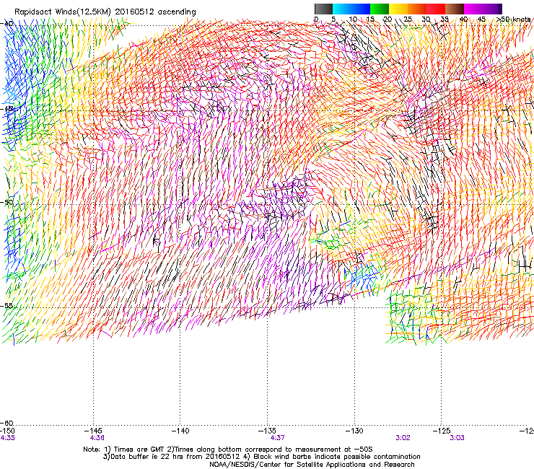
Task: Click the gray 0-5 knots legend swatch
Action: tap(323, 9)
